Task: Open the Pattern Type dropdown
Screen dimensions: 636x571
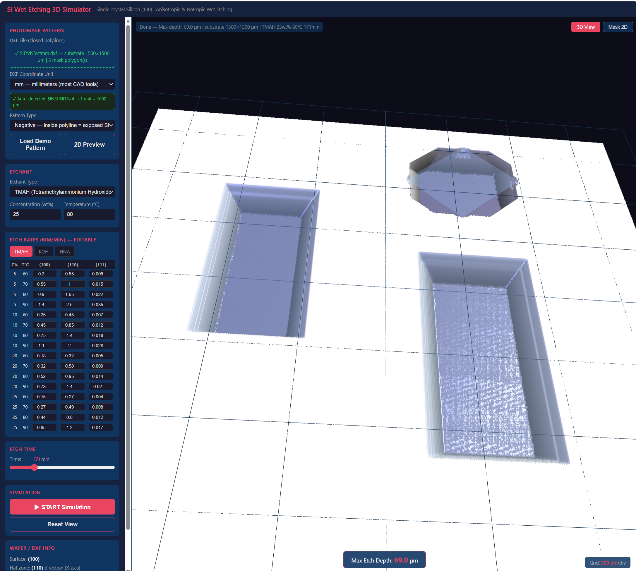Action: click(x=62, y=125)
